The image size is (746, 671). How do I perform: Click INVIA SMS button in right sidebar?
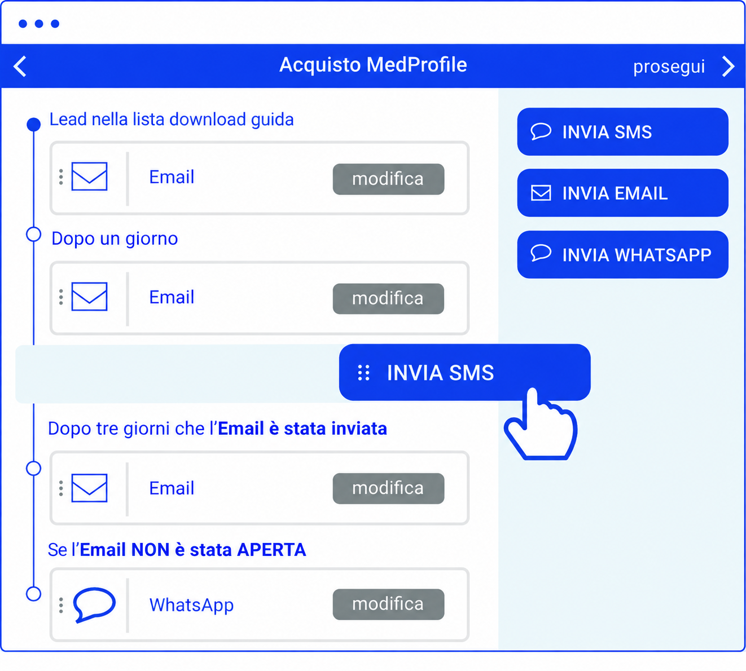pos(622,132)
